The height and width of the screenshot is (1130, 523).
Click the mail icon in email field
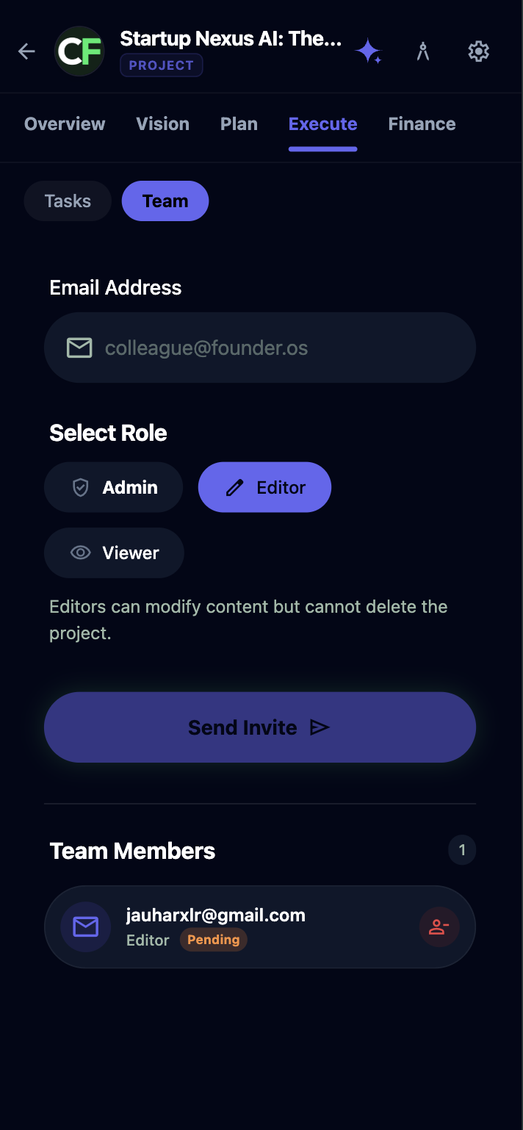[x=79, y=348]
